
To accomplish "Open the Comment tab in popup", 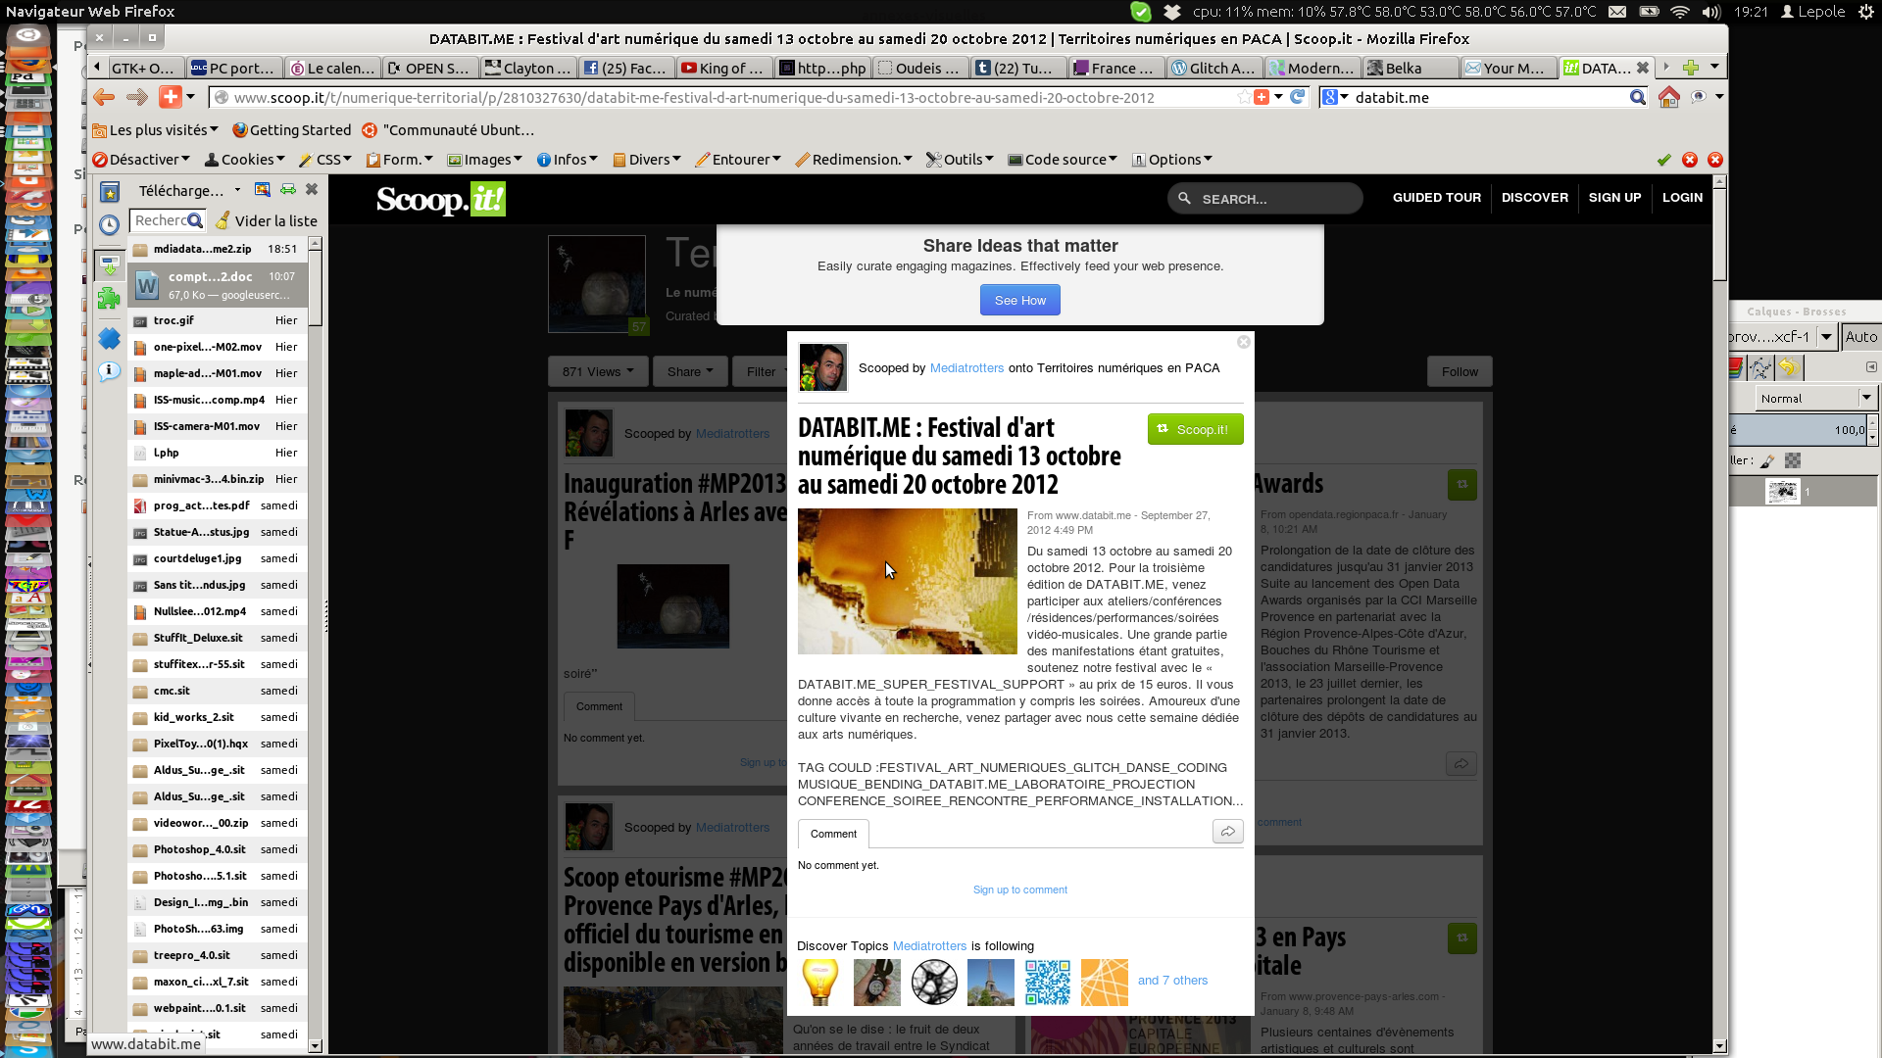I will (833, 834).
